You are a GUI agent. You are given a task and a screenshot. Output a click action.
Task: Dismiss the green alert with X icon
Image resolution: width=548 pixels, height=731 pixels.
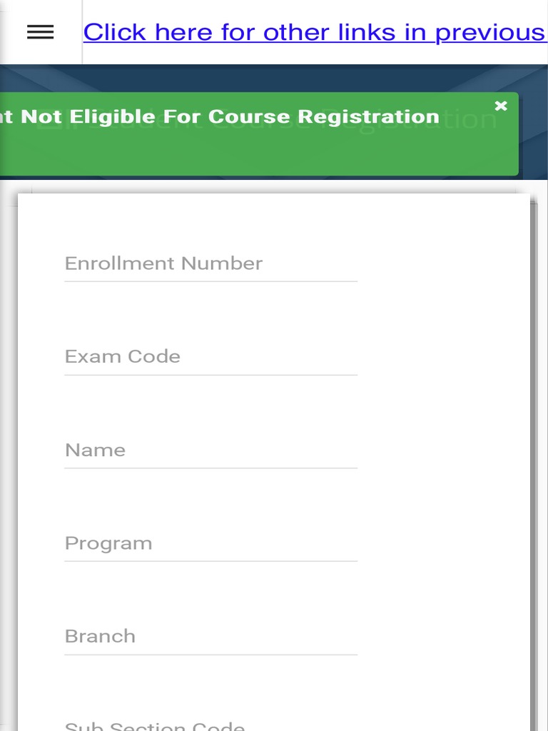pos(501,106)
